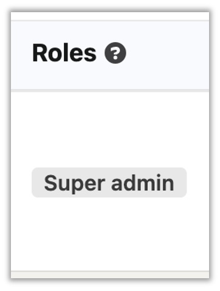Select the Roles header cell
The image size is (220, 291).
(x=110, y=55)
